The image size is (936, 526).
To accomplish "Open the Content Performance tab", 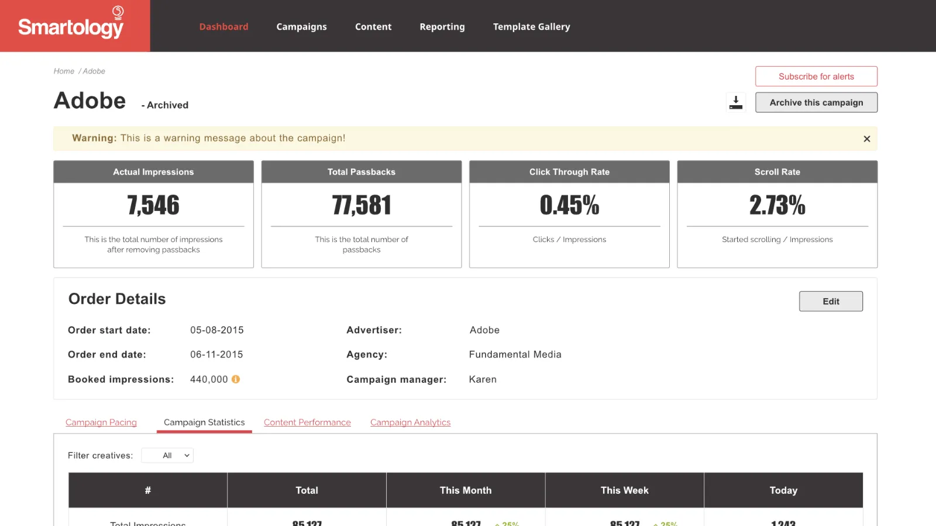I will (307, 423).
